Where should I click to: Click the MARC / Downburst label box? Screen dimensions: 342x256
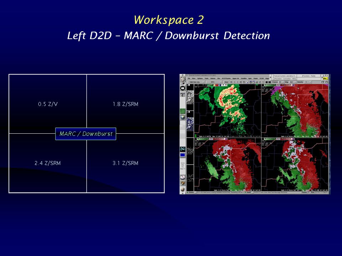(86, 134)
